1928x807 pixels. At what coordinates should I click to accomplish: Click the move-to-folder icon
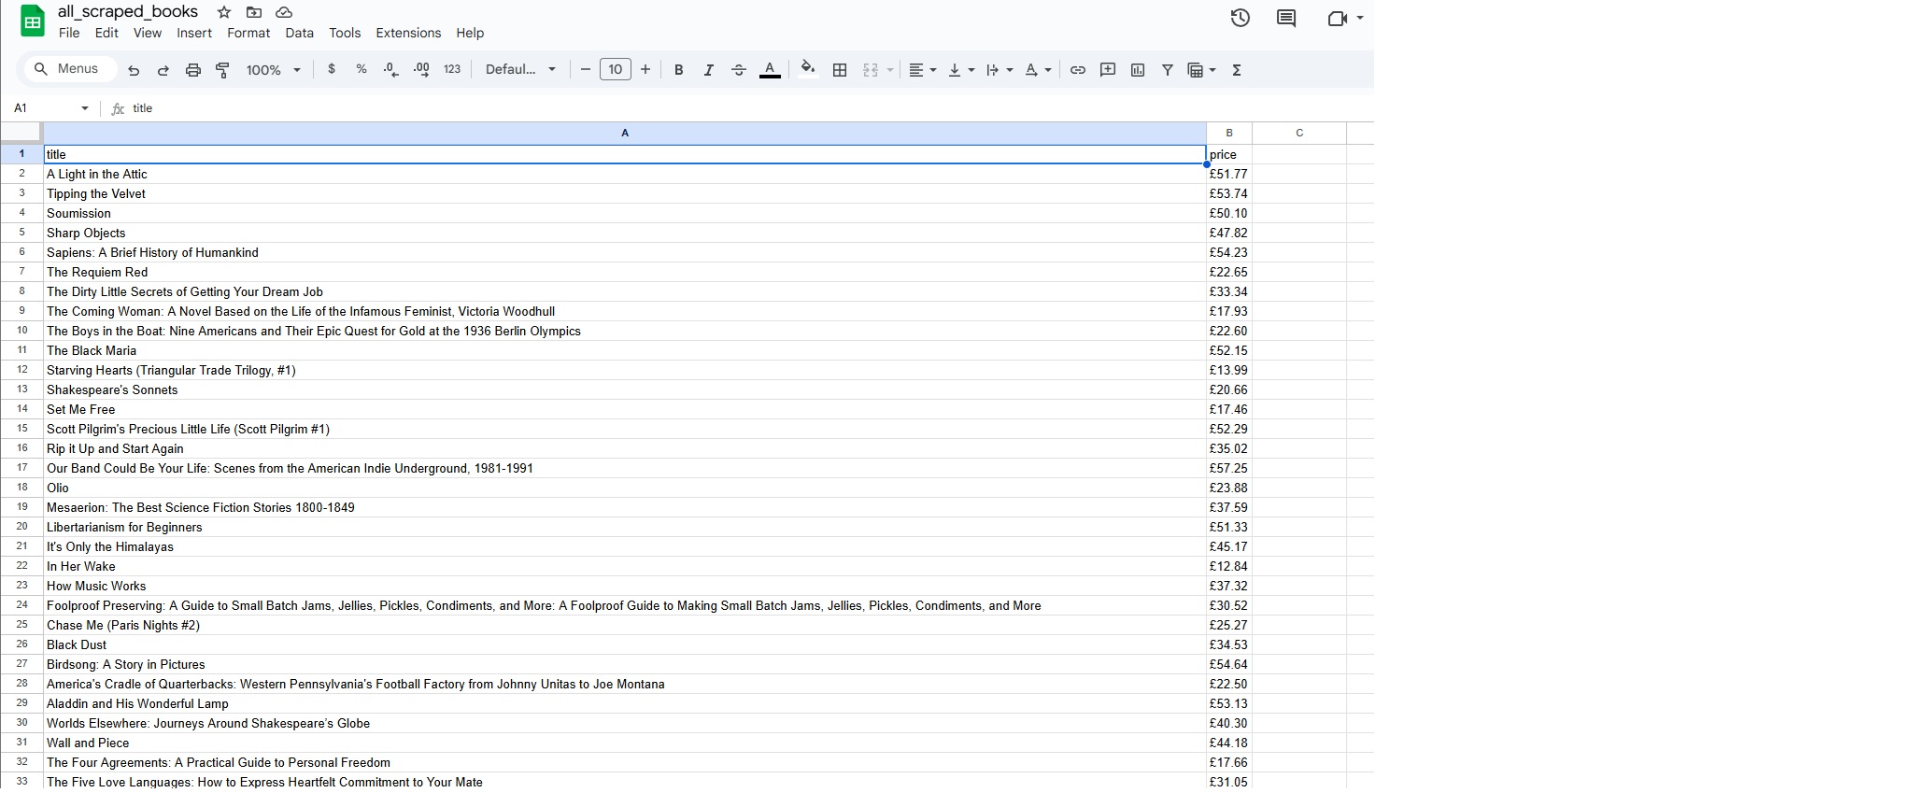tap(254, 12)
